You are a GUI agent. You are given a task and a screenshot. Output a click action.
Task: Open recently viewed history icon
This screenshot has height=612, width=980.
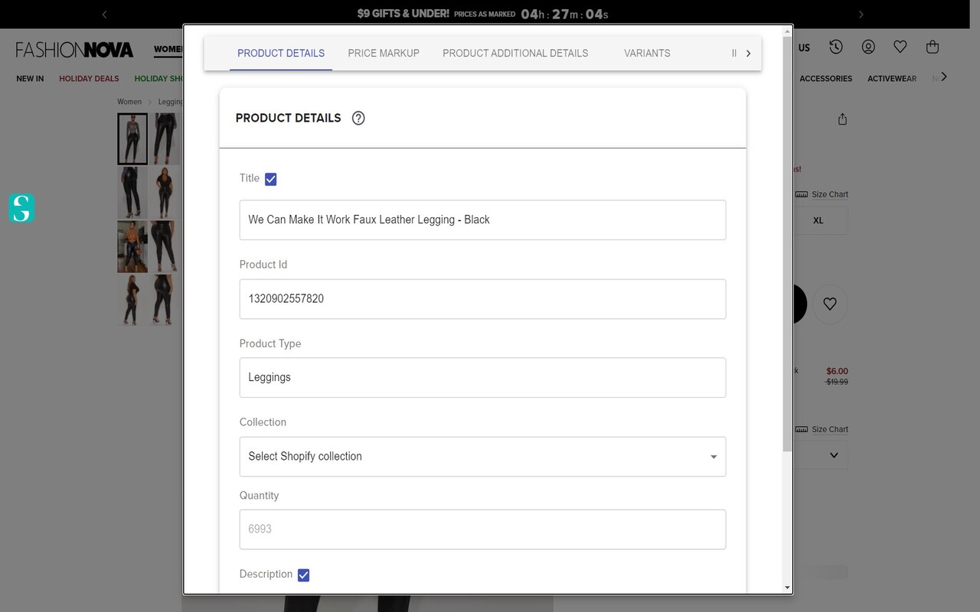[x=836, y=47]
